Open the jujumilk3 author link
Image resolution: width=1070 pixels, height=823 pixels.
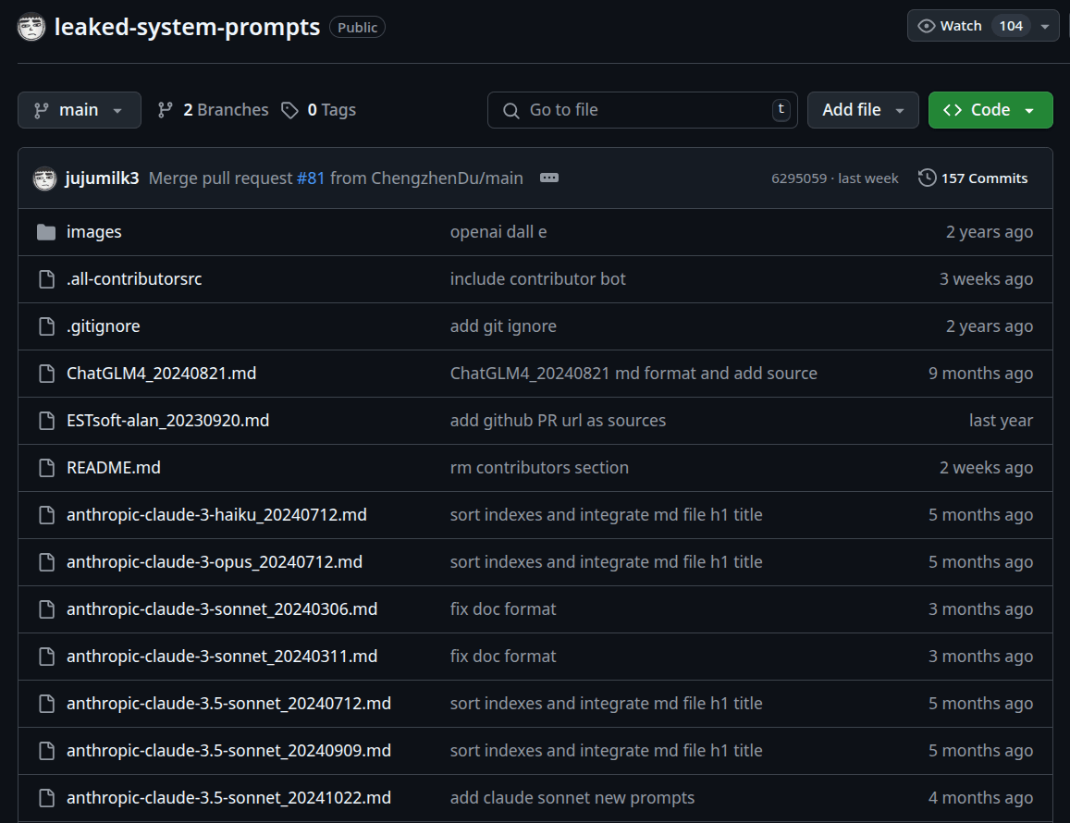click(103, 178)
